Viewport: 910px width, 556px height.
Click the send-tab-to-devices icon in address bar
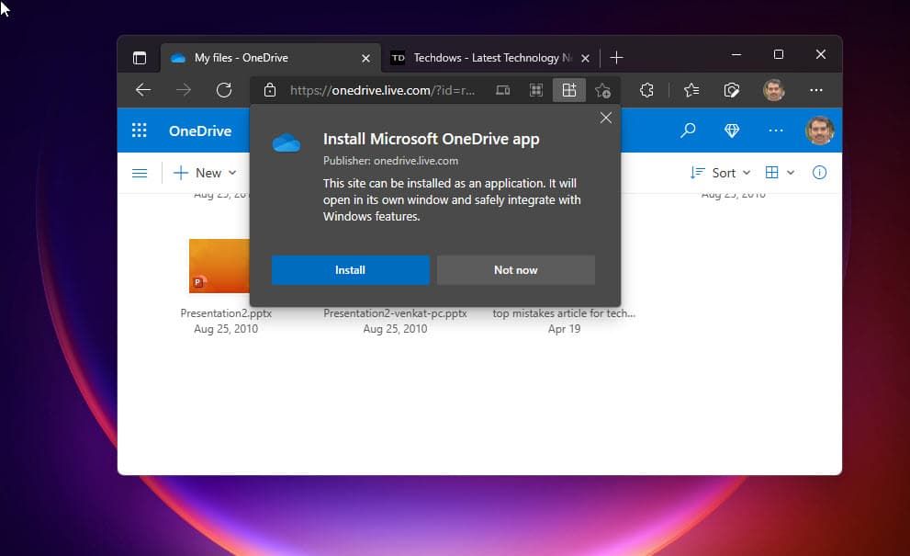(502, 90)
